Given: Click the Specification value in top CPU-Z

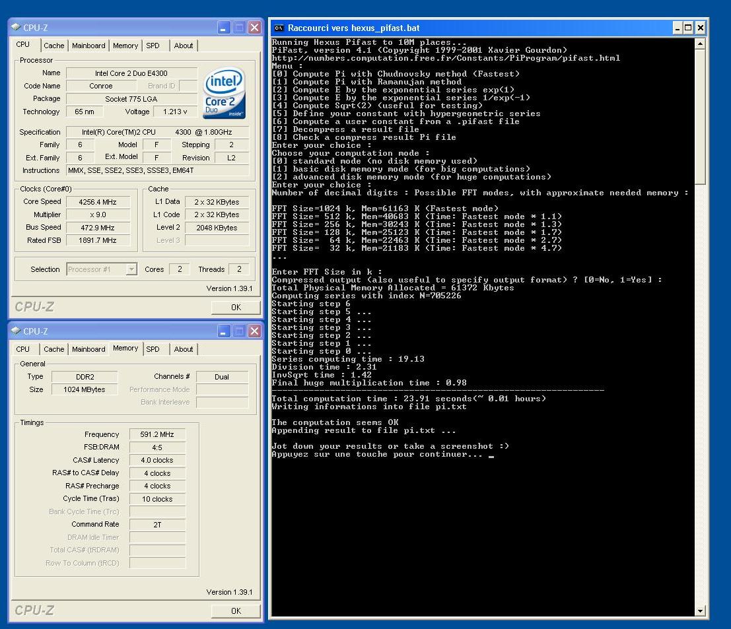Looking at the screenshot, I should (158, 132).
